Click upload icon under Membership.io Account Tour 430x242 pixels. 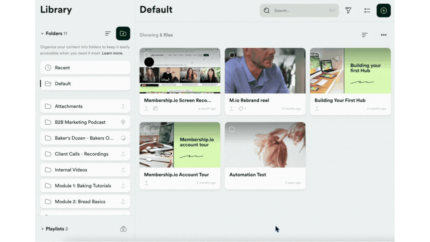click(146, 183)
